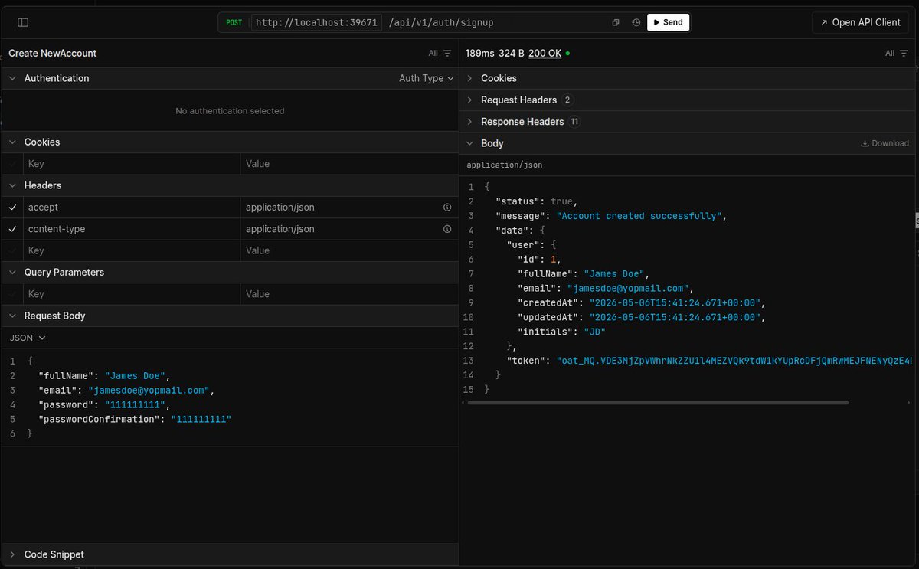Toggle checkbox of empty Cookies row
The width and height of the screenshot is (919, 569).
tap(12, 164)
